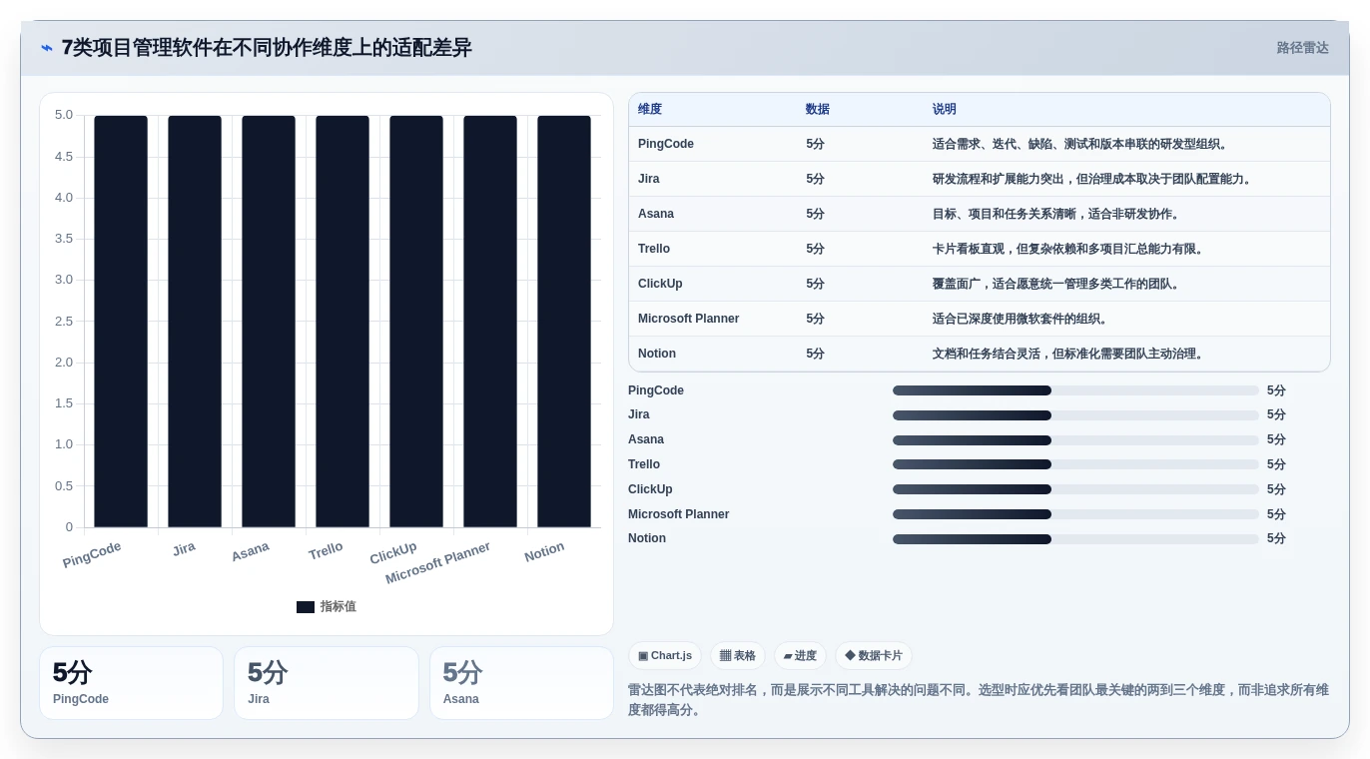Click the Chart.js tag chip
Viewport: 1370px width, 759px height.
(x=665, y=656)
